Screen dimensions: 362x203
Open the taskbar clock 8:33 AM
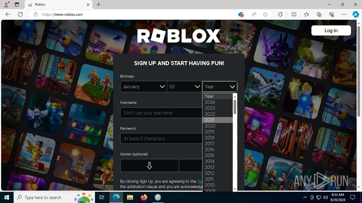click(337, 197)
